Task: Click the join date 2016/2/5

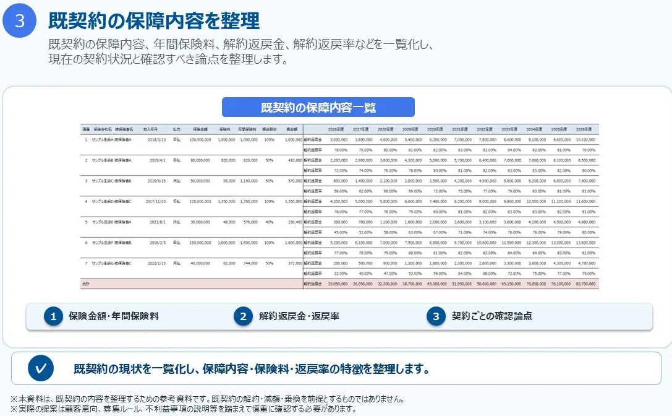Action: tap(157, 243)
